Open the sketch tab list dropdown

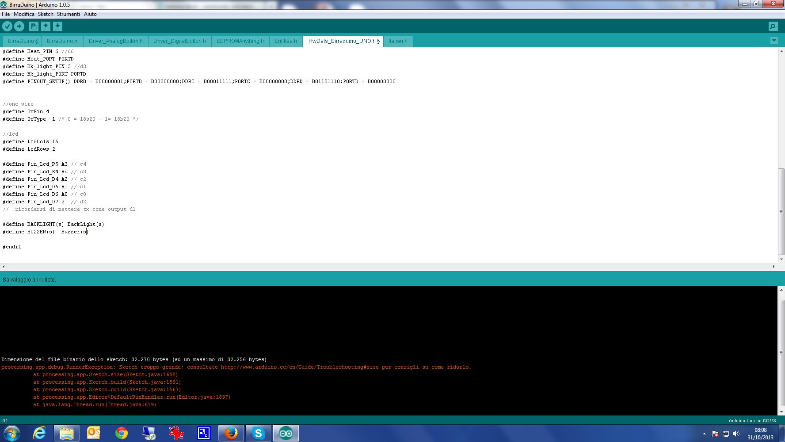774,40
